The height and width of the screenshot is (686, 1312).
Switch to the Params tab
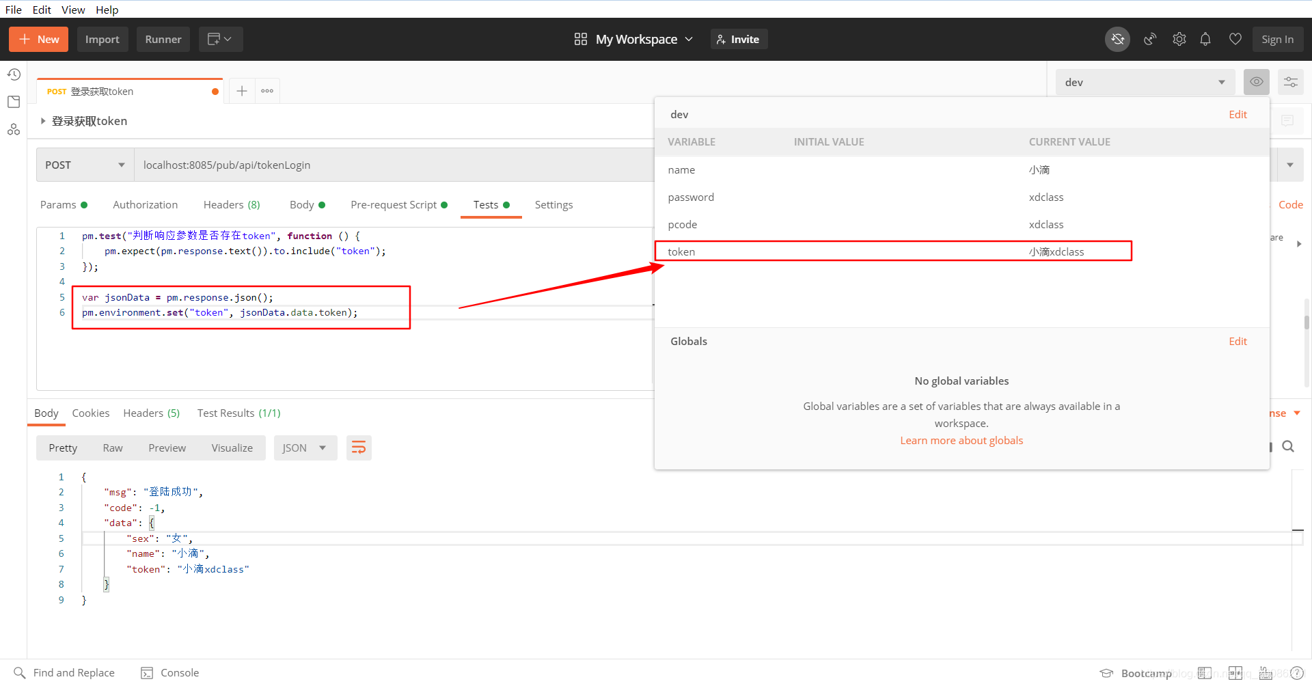point(64,205)
